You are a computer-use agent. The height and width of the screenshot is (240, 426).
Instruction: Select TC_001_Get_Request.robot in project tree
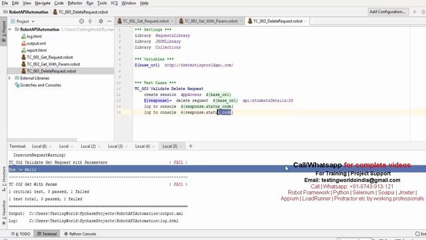49,57
